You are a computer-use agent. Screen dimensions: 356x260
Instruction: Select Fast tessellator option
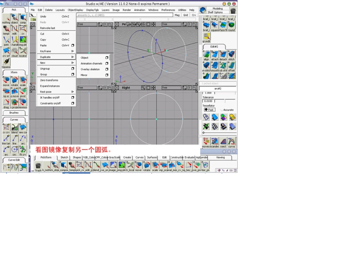click(x=209, y=110)
